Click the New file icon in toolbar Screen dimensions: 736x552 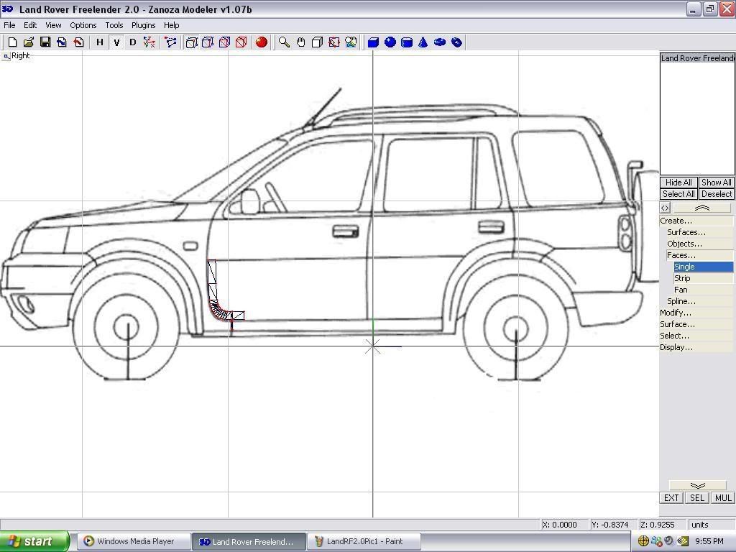click(12, 42)
